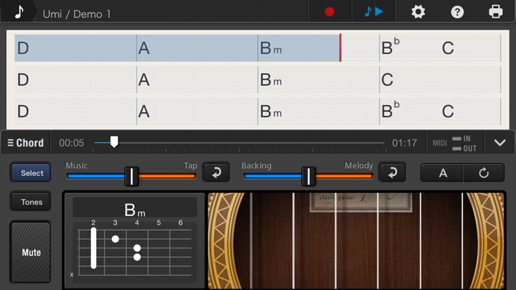
Task: Click the Bm fingering fretboard diagram
Action: coord(135,252)
